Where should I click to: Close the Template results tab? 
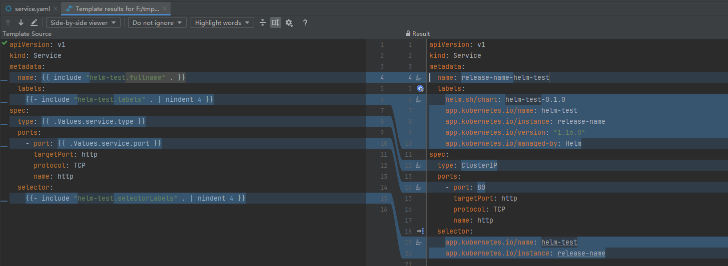(x=165, y=8)
